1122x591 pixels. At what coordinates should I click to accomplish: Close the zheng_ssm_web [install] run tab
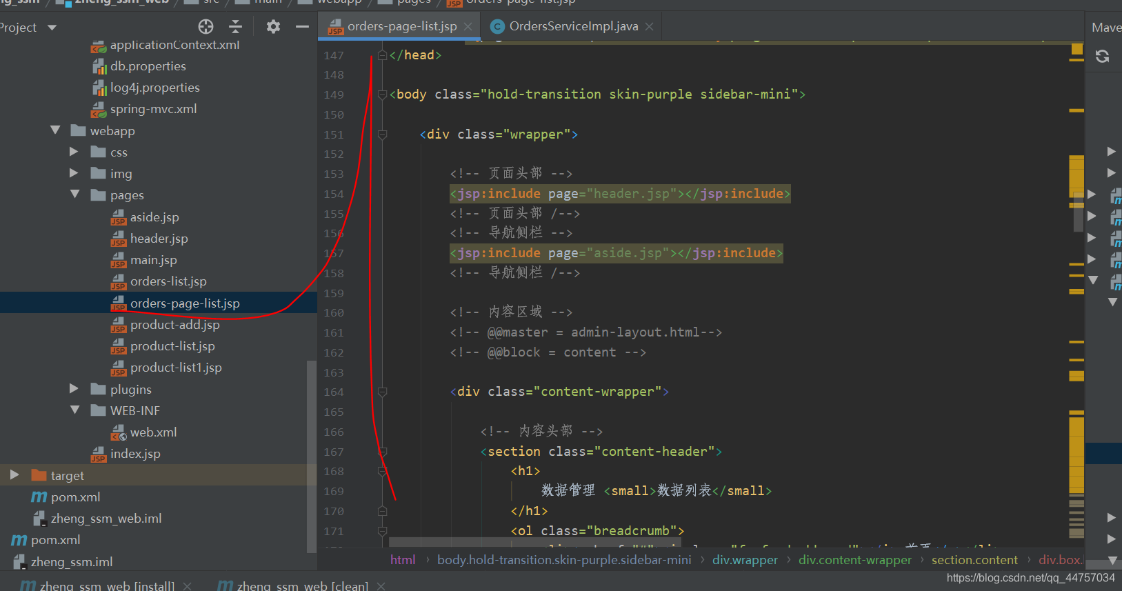[x=187, y=586]
